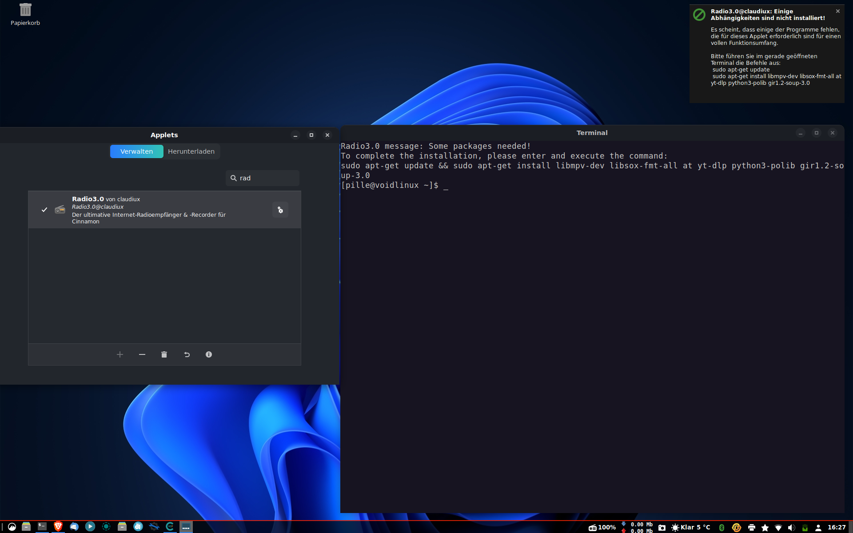Open the printer tray icon
853x533 pixels.
point(752,527)
